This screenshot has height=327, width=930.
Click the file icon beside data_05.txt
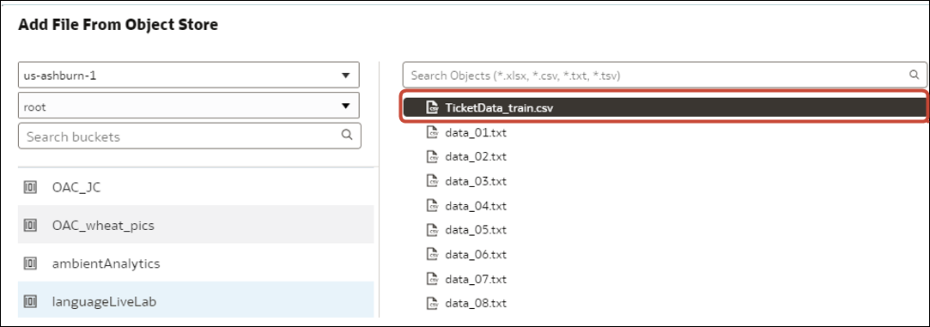pyautogui.click(x=433, y=230)
